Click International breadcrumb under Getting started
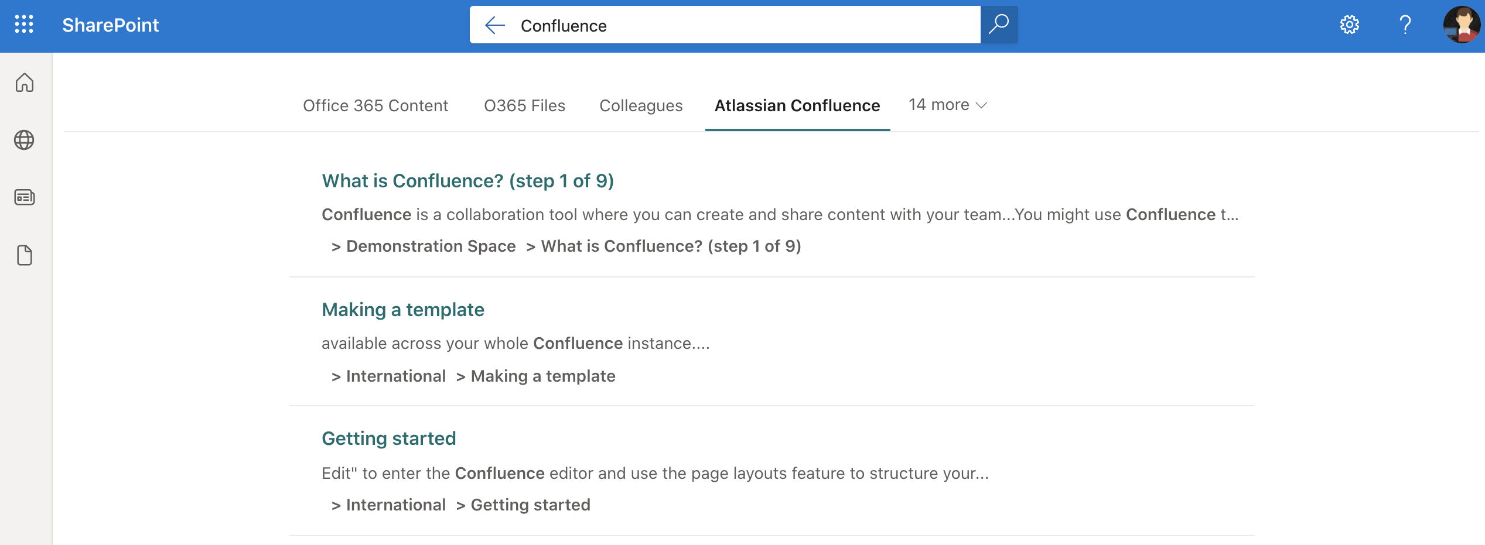The width and height of the screenshot is (1485, 545). pos(395,505)
